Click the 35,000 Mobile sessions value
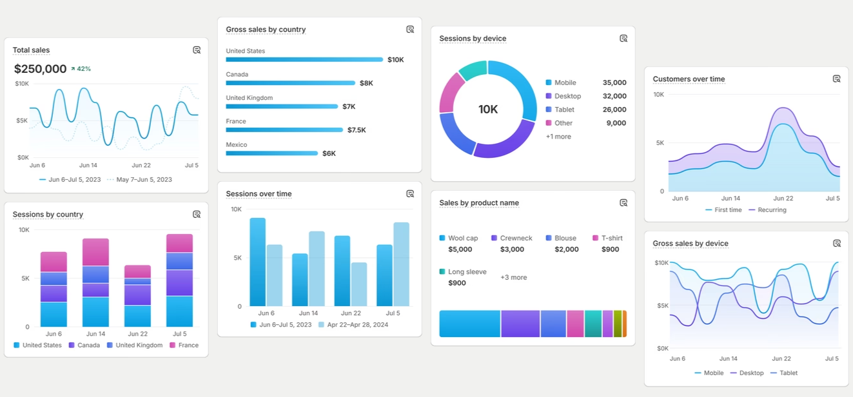This screenshot has width=853, height=397. click(614, 82)
